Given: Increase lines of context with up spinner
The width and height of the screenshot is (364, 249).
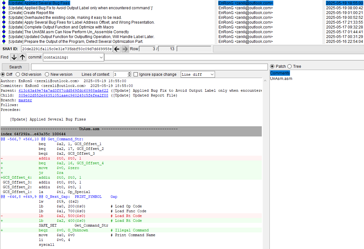Looking at the screenshot, I should [129, 73].
